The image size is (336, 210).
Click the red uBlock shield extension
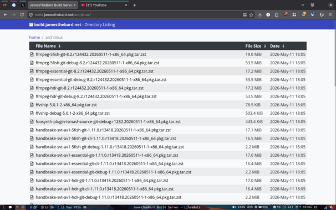pyautogui.click(x=285, y=14)
